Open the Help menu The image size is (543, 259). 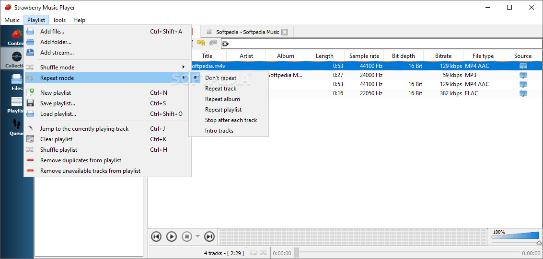(x=79, y=20)
